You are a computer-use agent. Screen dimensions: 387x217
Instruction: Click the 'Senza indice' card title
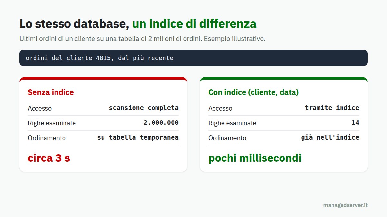tap(51, 92)
